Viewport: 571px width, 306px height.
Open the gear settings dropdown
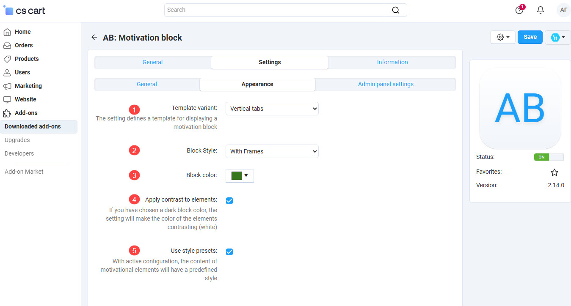coord(502,37)
